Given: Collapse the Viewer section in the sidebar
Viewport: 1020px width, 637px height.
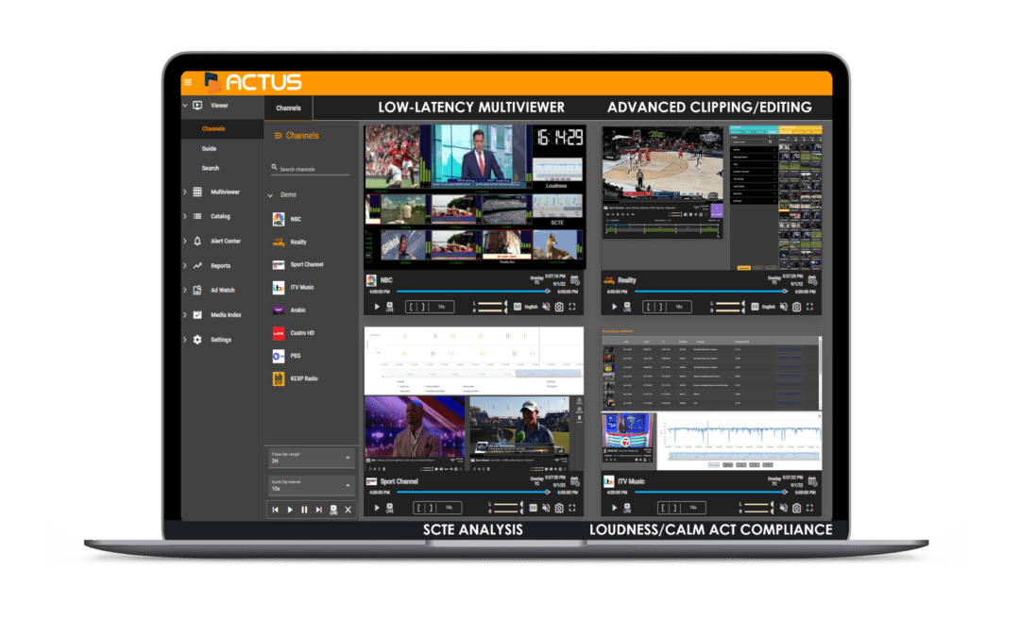Looking at the screenshot, I should coord(185,106).
